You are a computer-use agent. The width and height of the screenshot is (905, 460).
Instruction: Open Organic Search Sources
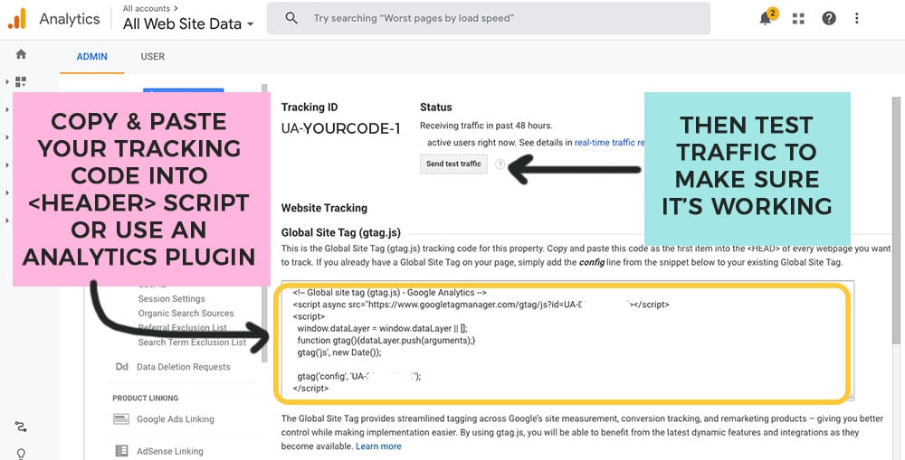coord(186,313)
